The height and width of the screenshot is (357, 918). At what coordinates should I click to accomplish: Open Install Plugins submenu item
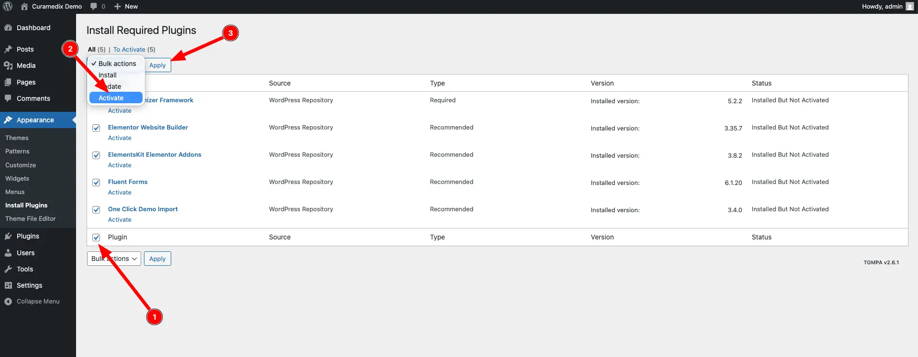(26, 205)
